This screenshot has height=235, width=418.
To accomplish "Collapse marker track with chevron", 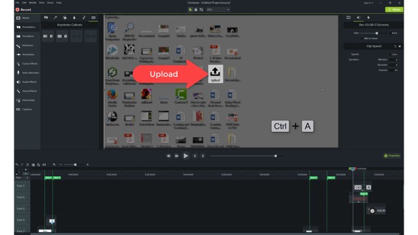I will click(x=25, y=174).
